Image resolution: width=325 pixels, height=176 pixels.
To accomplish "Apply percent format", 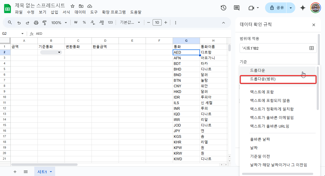I will 84,22.
